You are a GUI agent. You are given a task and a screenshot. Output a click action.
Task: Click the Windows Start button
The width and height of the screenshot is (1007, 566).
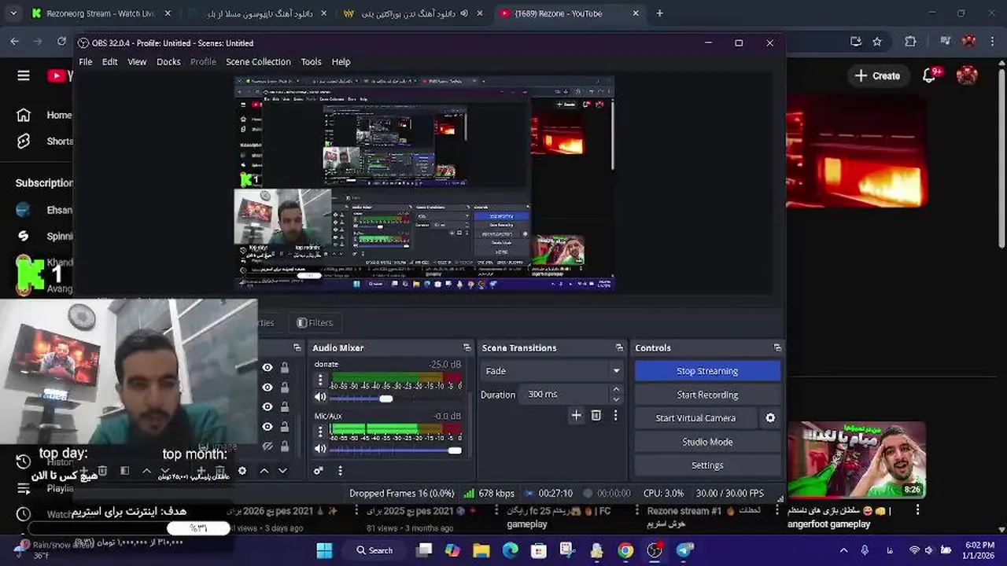coord(324,550)
